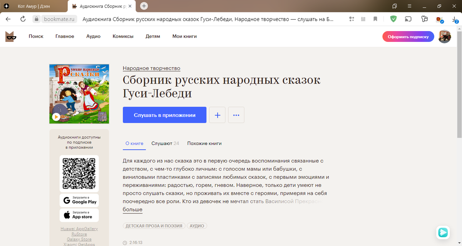Screen dimensions: 462x246
Task: Click the Оформить подписку button
Action: (408, 37)
